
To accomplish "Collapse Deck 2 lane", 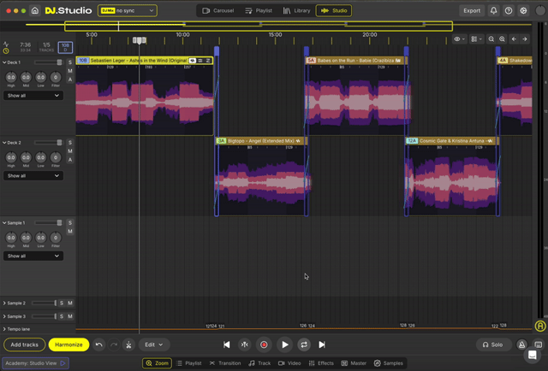I will [4, 143].
